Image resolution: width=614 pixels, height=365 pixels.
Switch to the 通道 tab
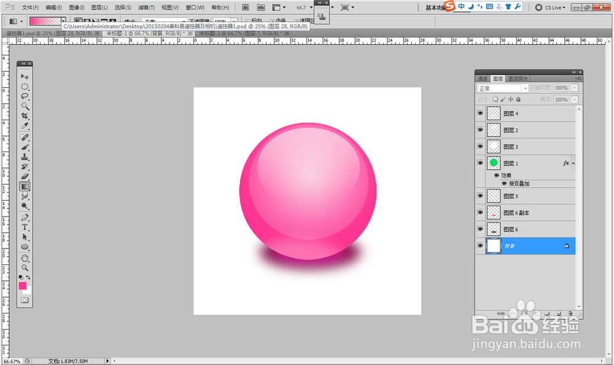pyautogui.click(x=483, y=79)
